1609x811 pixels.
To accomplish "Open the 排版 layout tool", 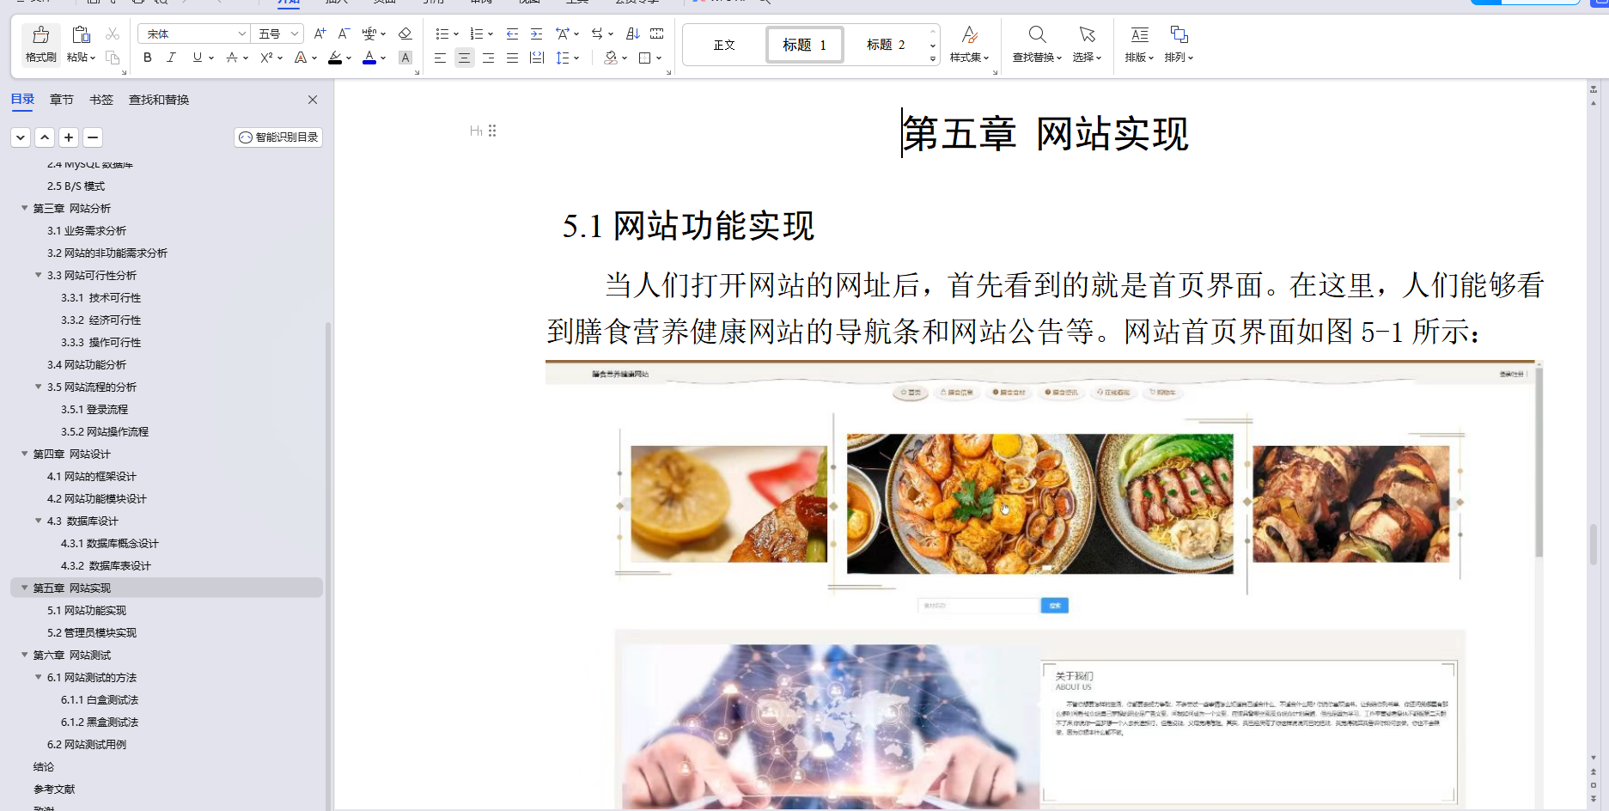I will coord(1138,45).
